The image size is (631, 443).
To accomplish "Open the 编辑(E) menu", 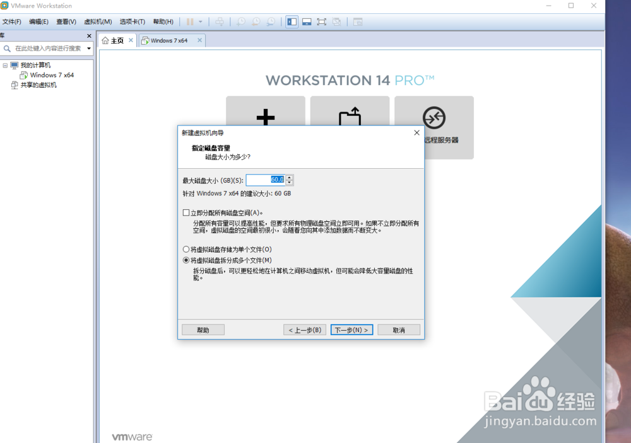I will click(38, 21).
